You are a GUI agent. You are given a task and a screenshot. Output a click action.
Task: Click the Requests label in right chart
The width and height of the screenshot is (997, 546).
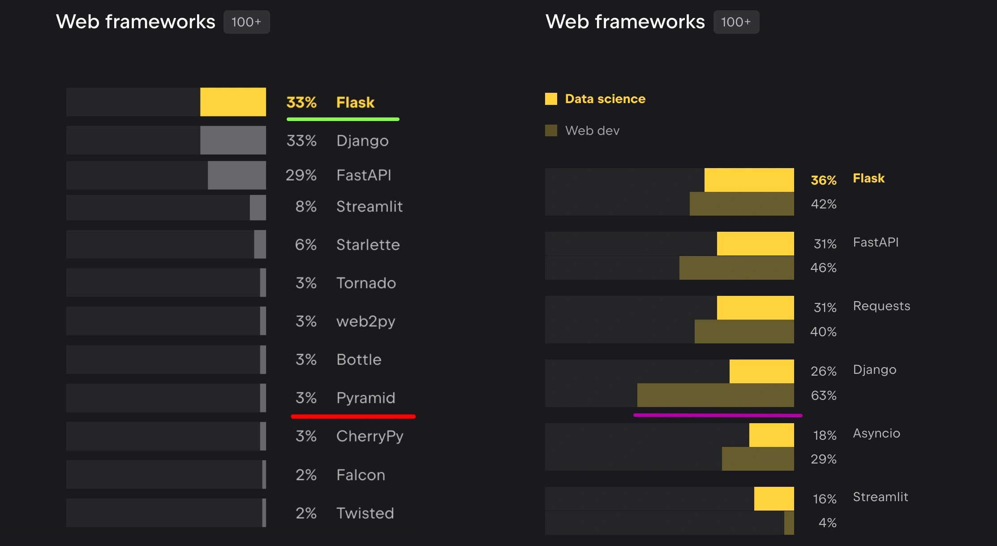[881, 306]
